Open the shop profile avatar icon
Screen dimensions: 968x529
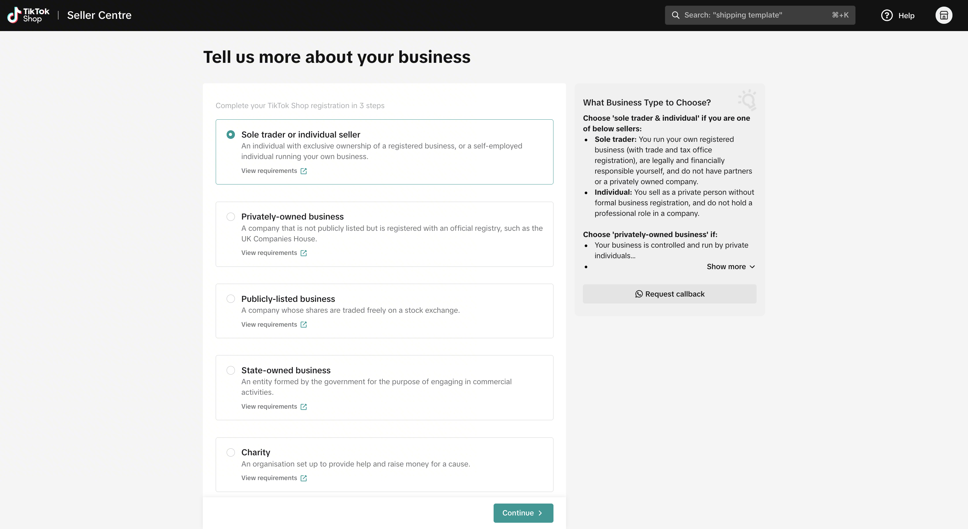point(944,16)
